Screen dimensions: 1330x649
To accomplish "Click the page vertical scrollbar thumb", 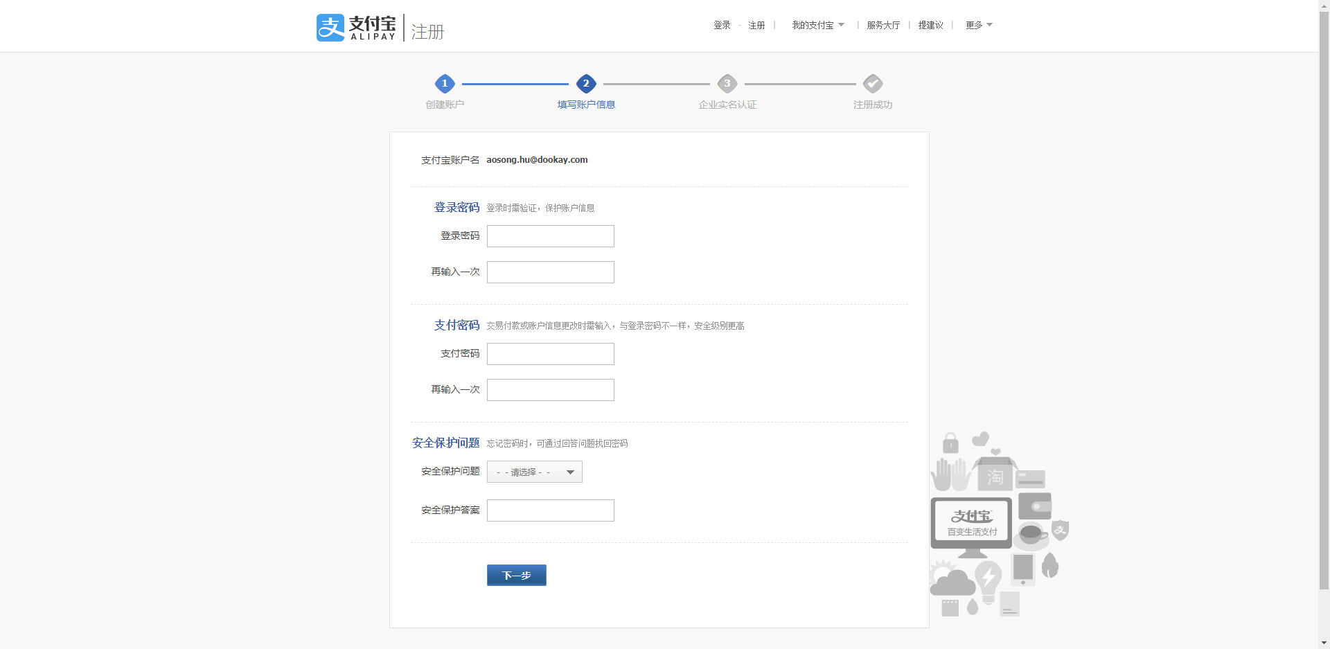I will 1324,300.
